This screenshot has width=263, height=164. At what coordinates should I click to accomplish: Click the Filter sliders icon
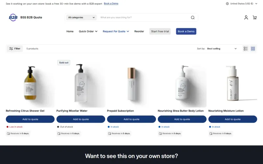[x=11, y=49]
